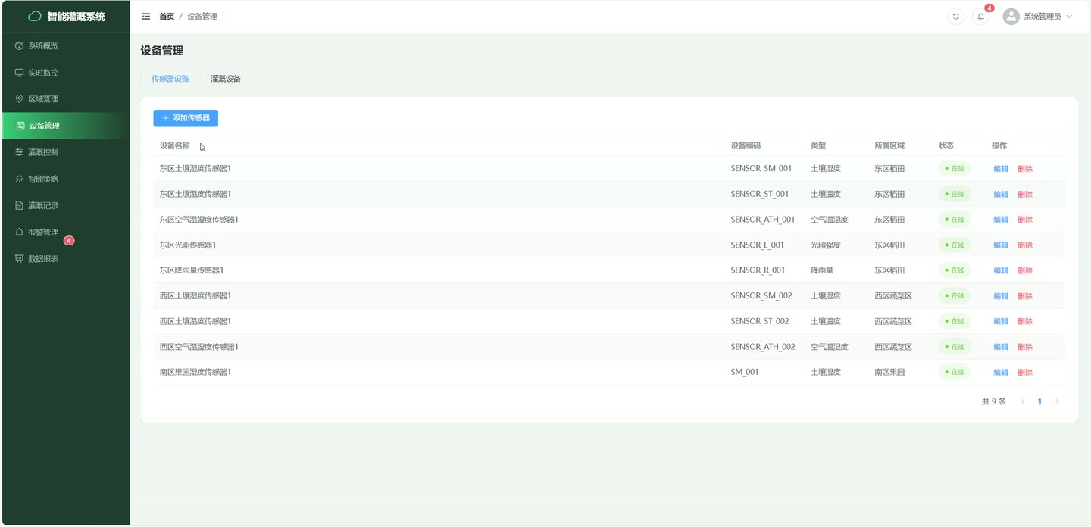Delete 东区土壤湿度传感器1 row
Screen dimensions: 1091x527
[x=1025, y=169]
